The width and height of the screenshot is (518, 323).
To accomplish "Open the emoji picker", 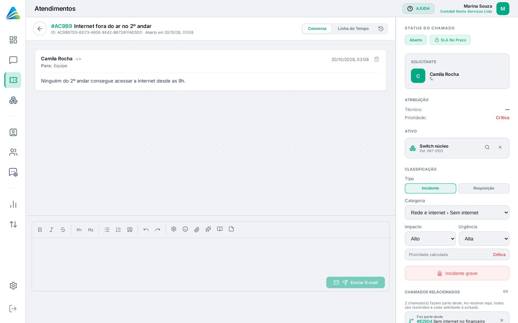I will [x=185, y=229].
